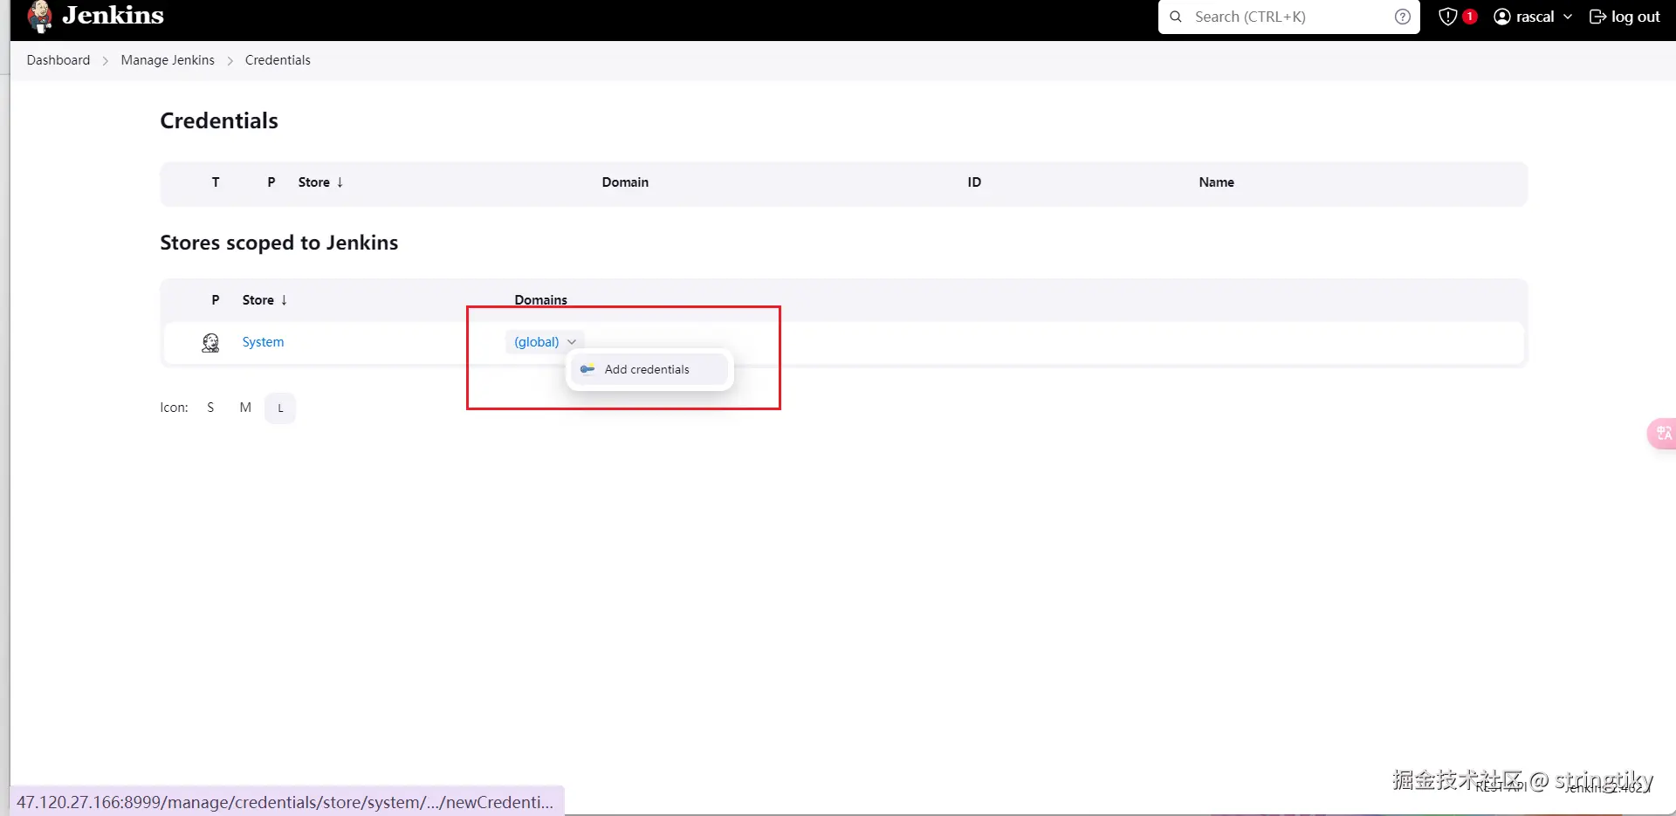Click the key icon beside Add credentials
This screenshot has width=1676, height=816.
click(587, 369)
